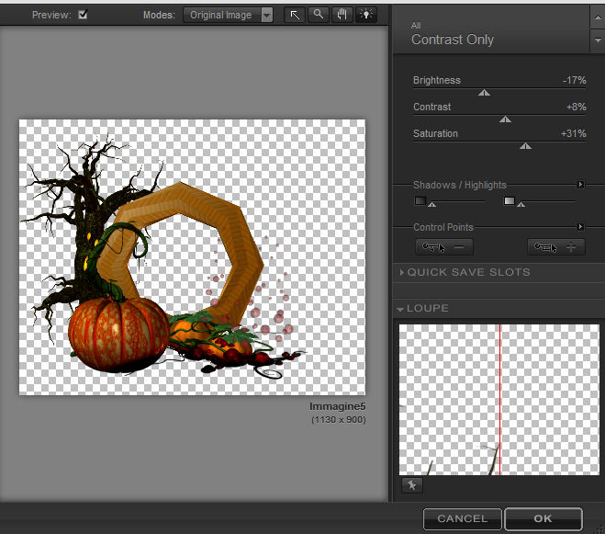The image size is (605, 534).
Task: Toggle the Shadows / Highlights section arrow
Action: [580, 185]
